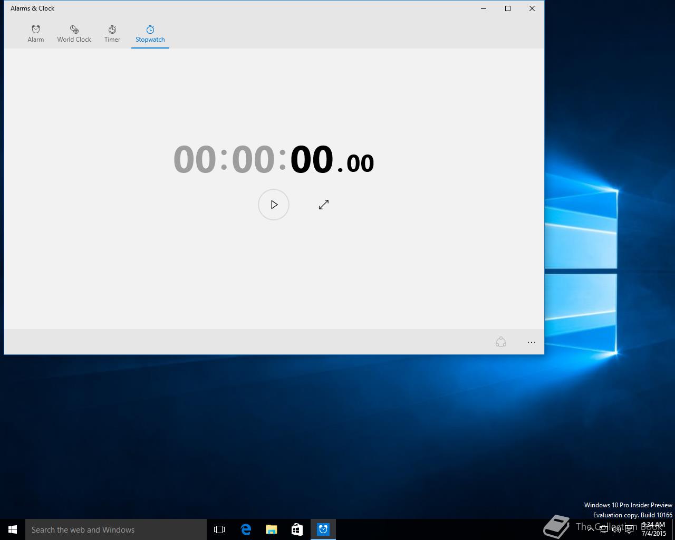The width and height of the screenshot is (675, 540).
Task: Open Task View from the taskbar
Action: pyautogui.click(x=219, y=529)
